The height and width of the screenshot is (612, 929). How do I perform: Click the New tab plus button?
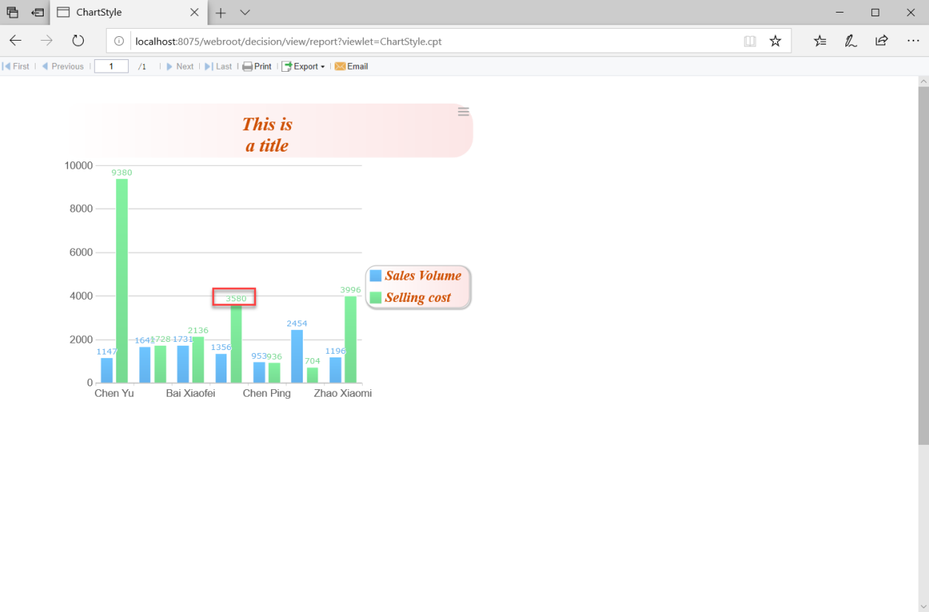point(221,13)
